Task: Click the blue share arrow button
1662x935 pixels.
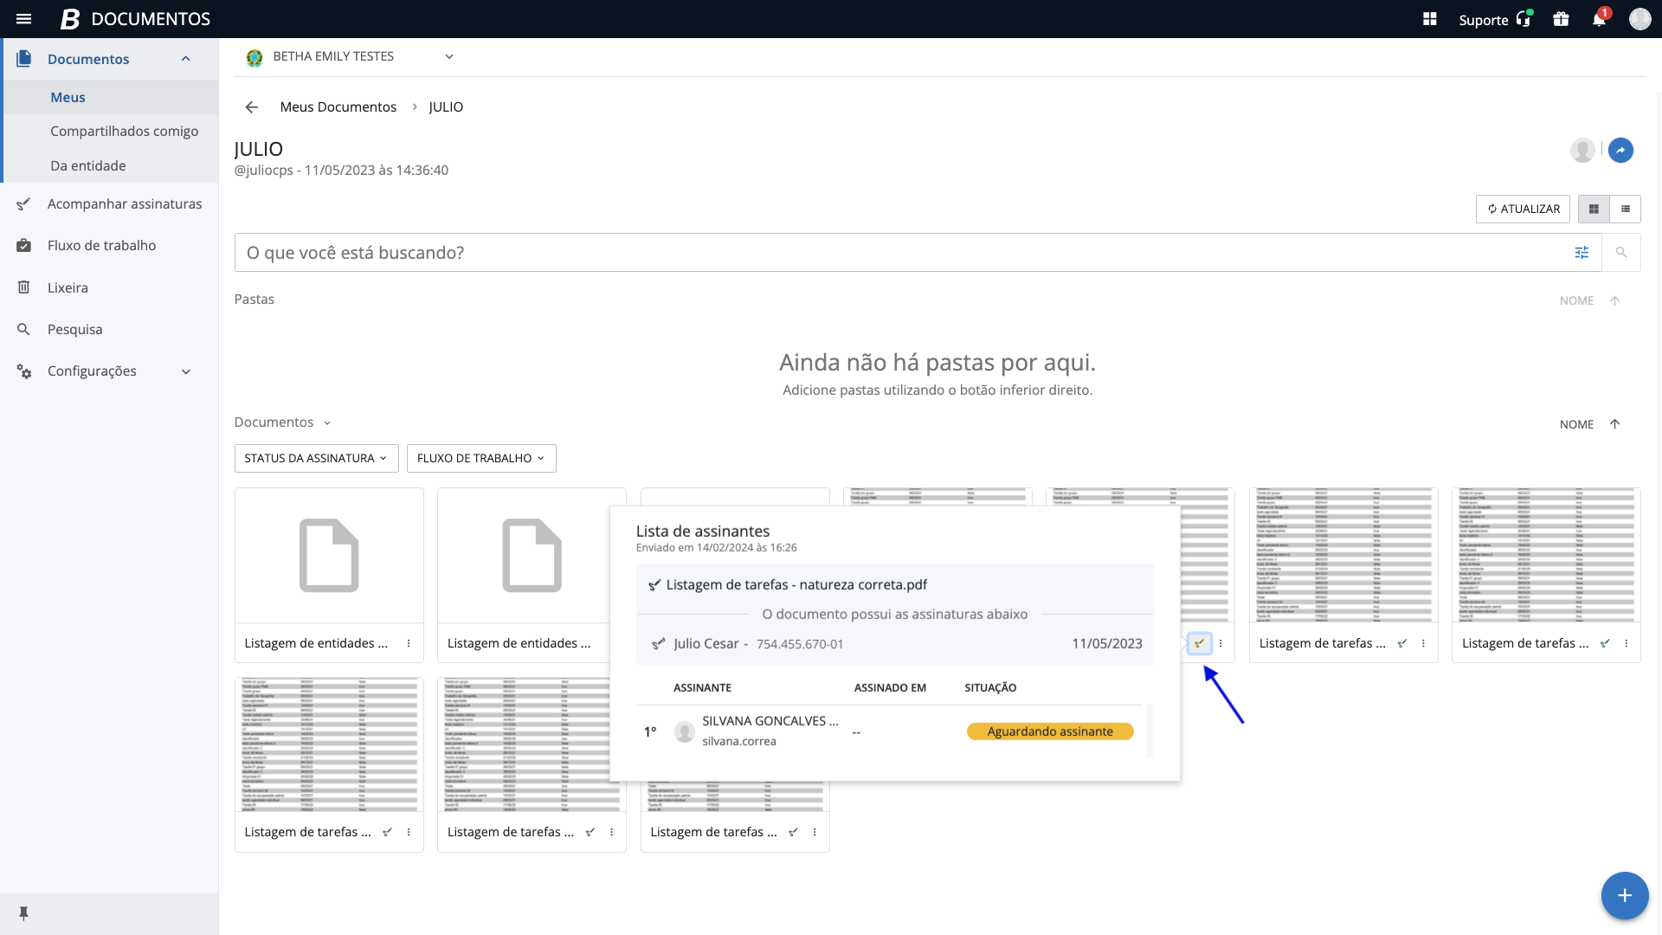Action: click(1620, 150)
